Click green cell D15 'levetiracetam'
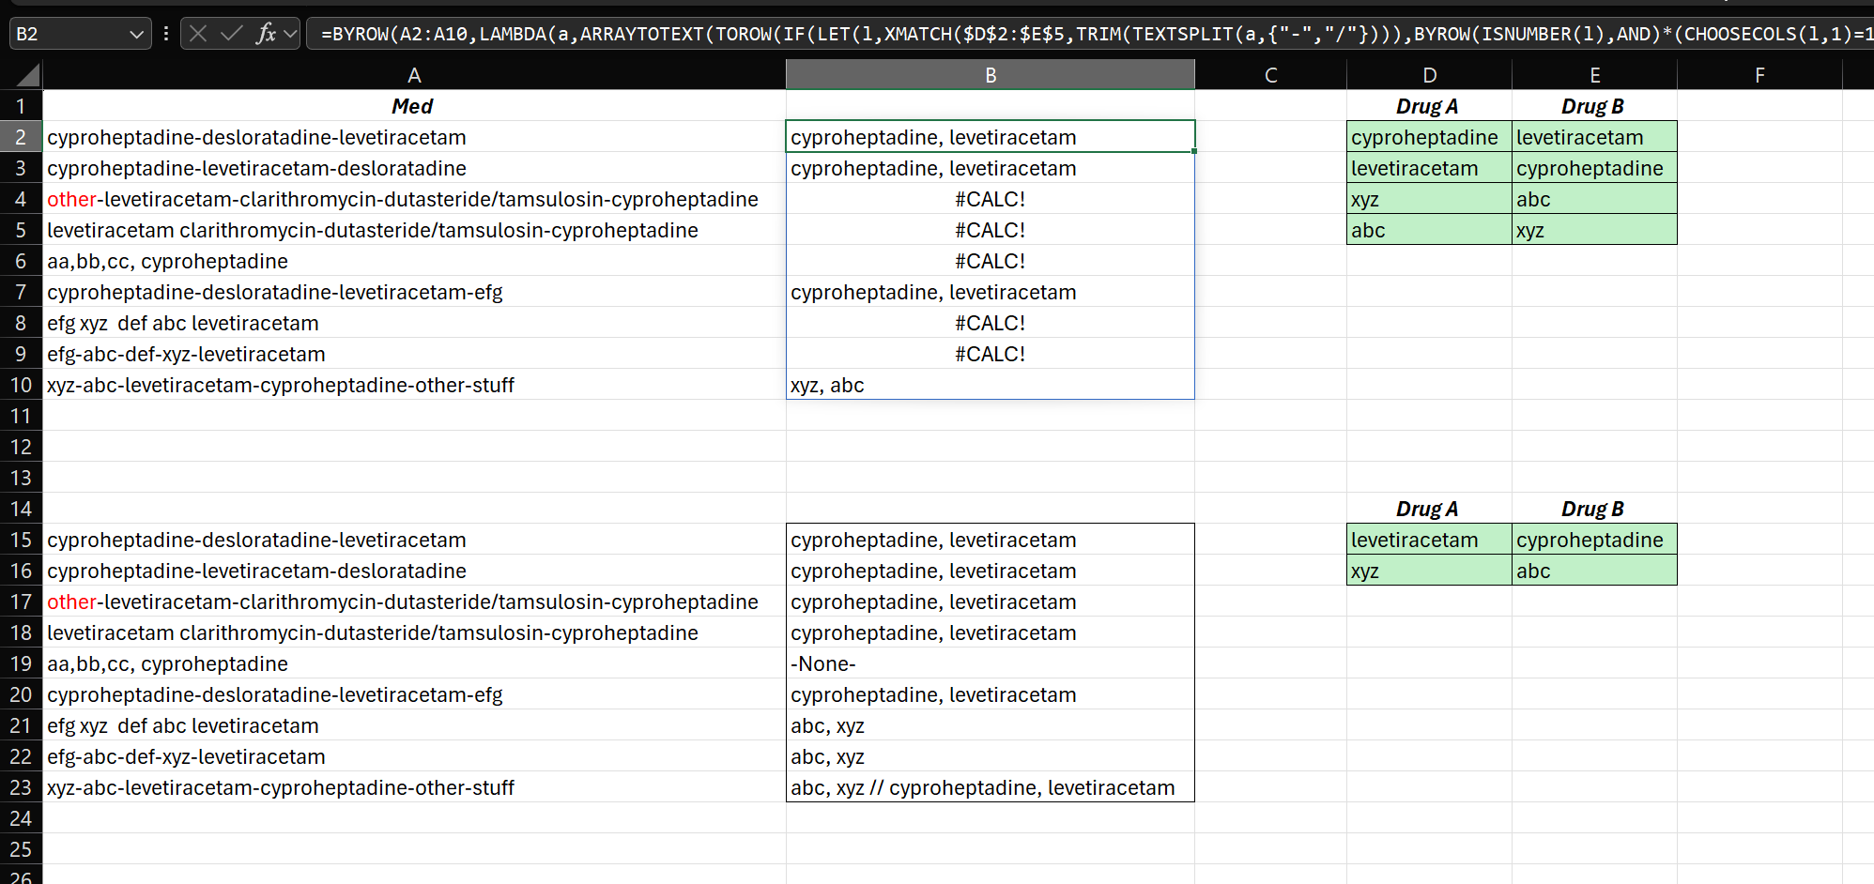1874x884 pixels. 1429,540
